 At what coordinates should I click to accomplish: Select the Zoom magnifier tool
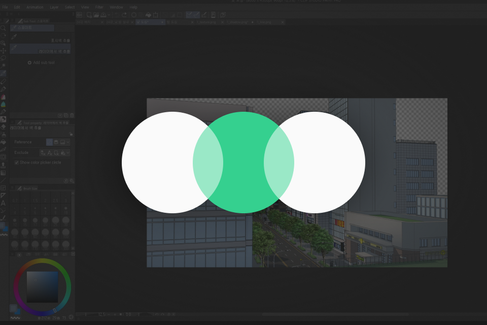tap(3, 28)
